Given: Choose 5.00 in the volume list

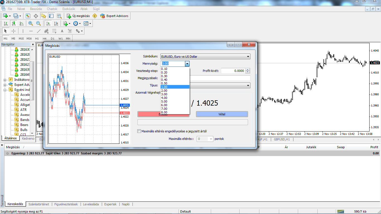Looking at the screenshot, I should (175, 101).
